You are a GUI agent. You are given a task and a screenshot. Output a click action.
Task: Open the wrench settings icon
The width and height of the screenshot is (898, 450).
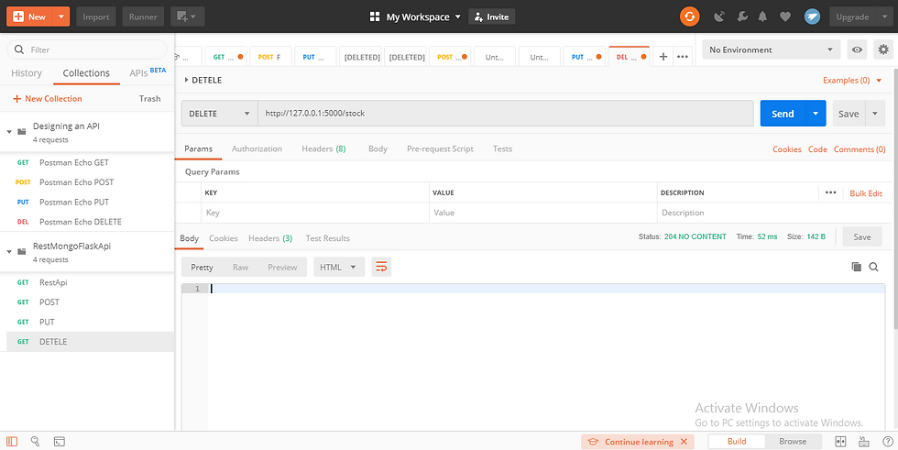(741, 16)
